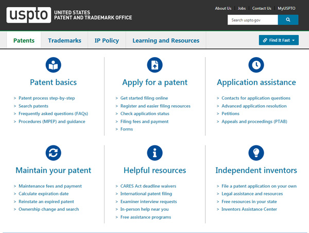Image resolution: width=309 pixels, height=233 pixels.
Task: Open MyUSPTO link
Action: (286, 8)
